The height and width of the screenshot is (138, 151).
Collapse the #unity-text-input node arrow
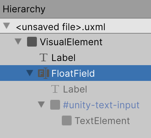41,105
